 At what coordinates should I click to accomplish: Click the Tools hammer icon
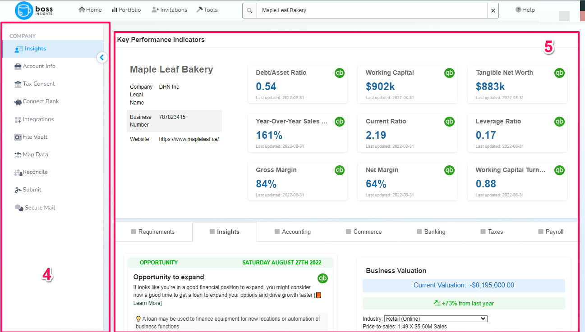[x=199, y=9]
